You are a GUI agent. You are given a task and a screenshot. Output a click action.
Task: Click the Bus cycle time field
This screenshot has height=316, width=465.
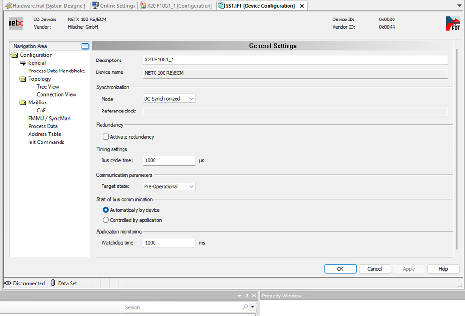[x=169, y=160]
